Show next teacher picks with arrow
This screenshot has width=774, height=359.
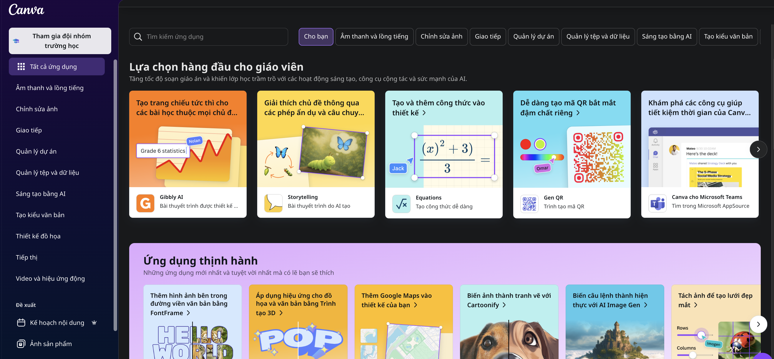(758, 149)
